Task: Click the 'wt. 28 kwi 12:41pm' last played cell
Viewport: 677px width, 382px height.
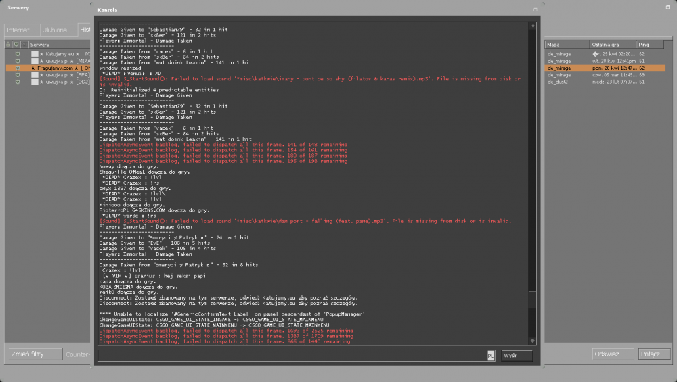Action: (613, 62)
